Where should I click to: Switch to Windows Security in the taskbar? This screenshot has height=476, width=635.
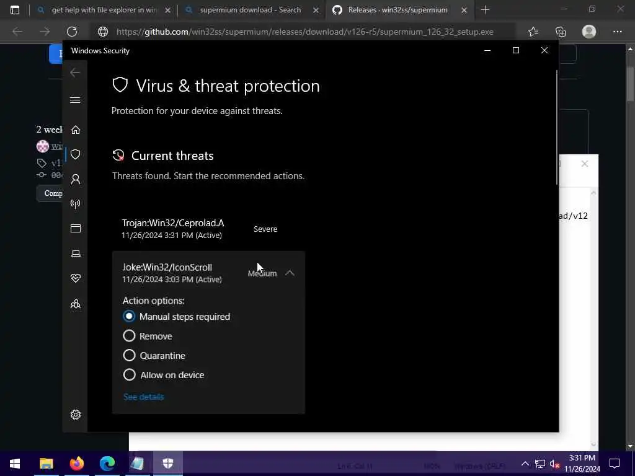(x=167, y=464)
